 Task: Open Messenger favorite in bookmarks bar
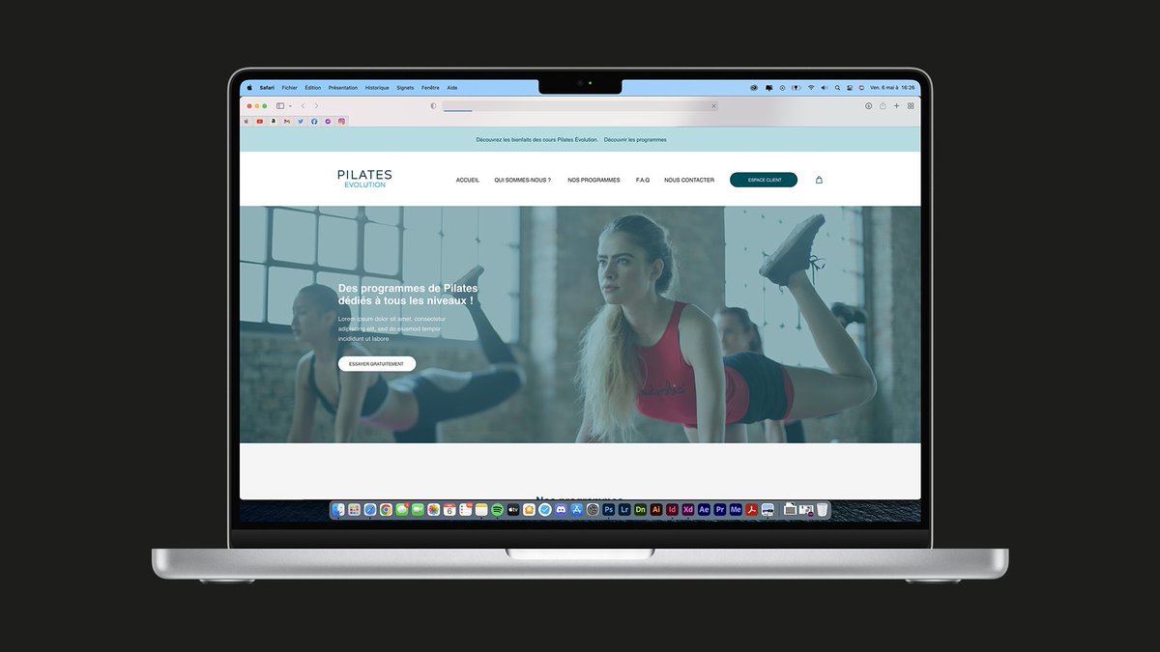tap(328, 122)
